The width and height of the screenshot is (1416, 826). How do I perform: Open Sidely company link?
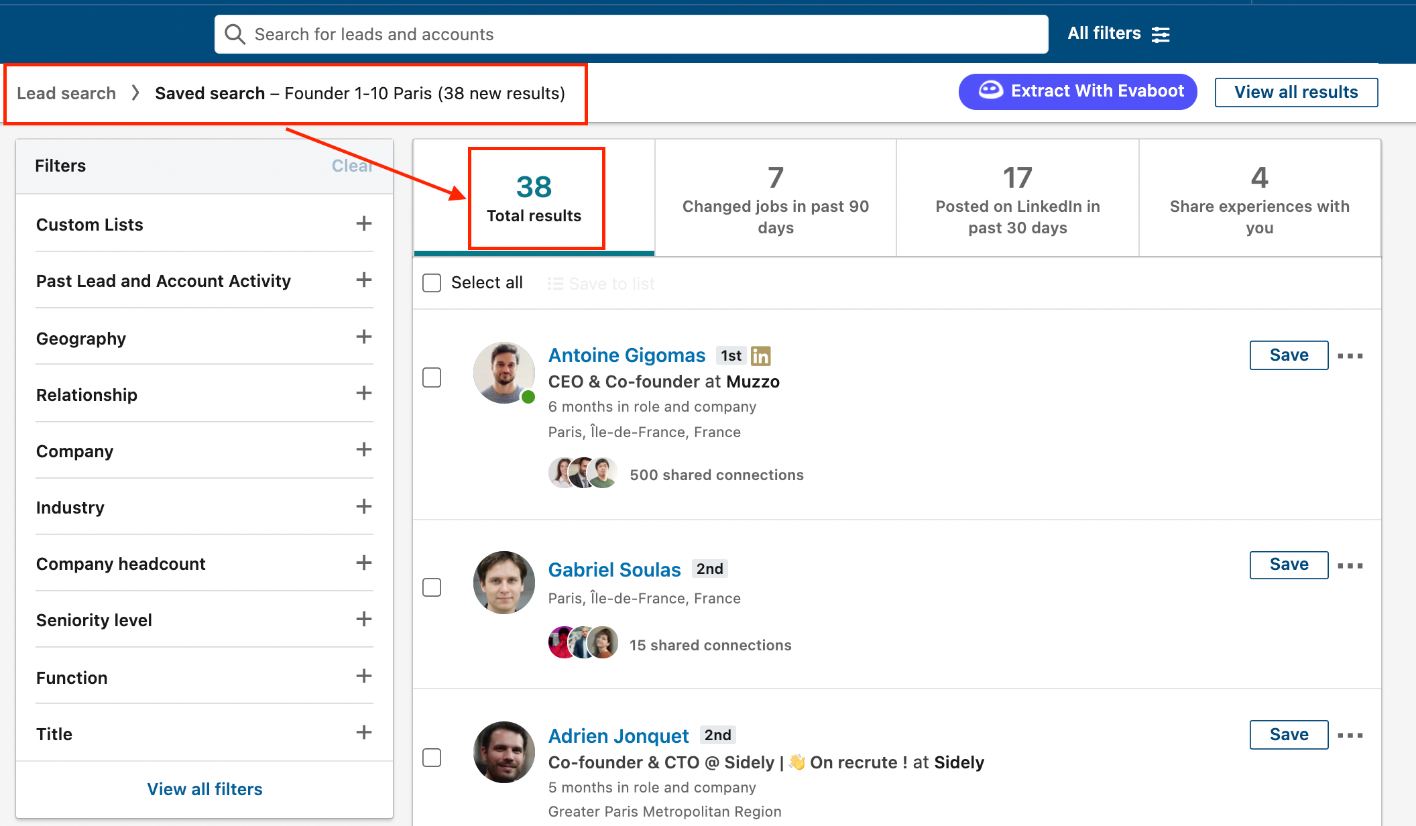959,762
